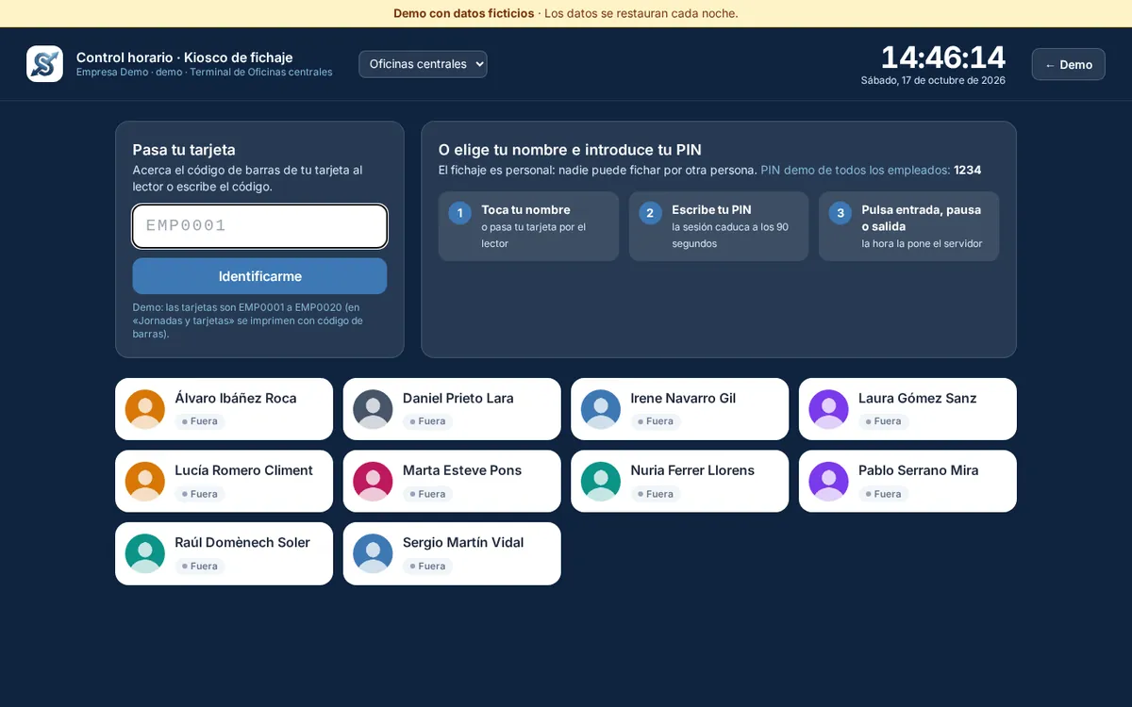Click Nuria Ferrer Llorens's avatar icon
The image size is (1132, 707).
(x=601, y=482)
